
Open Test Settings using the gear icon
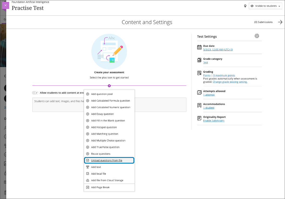point(257,36)
